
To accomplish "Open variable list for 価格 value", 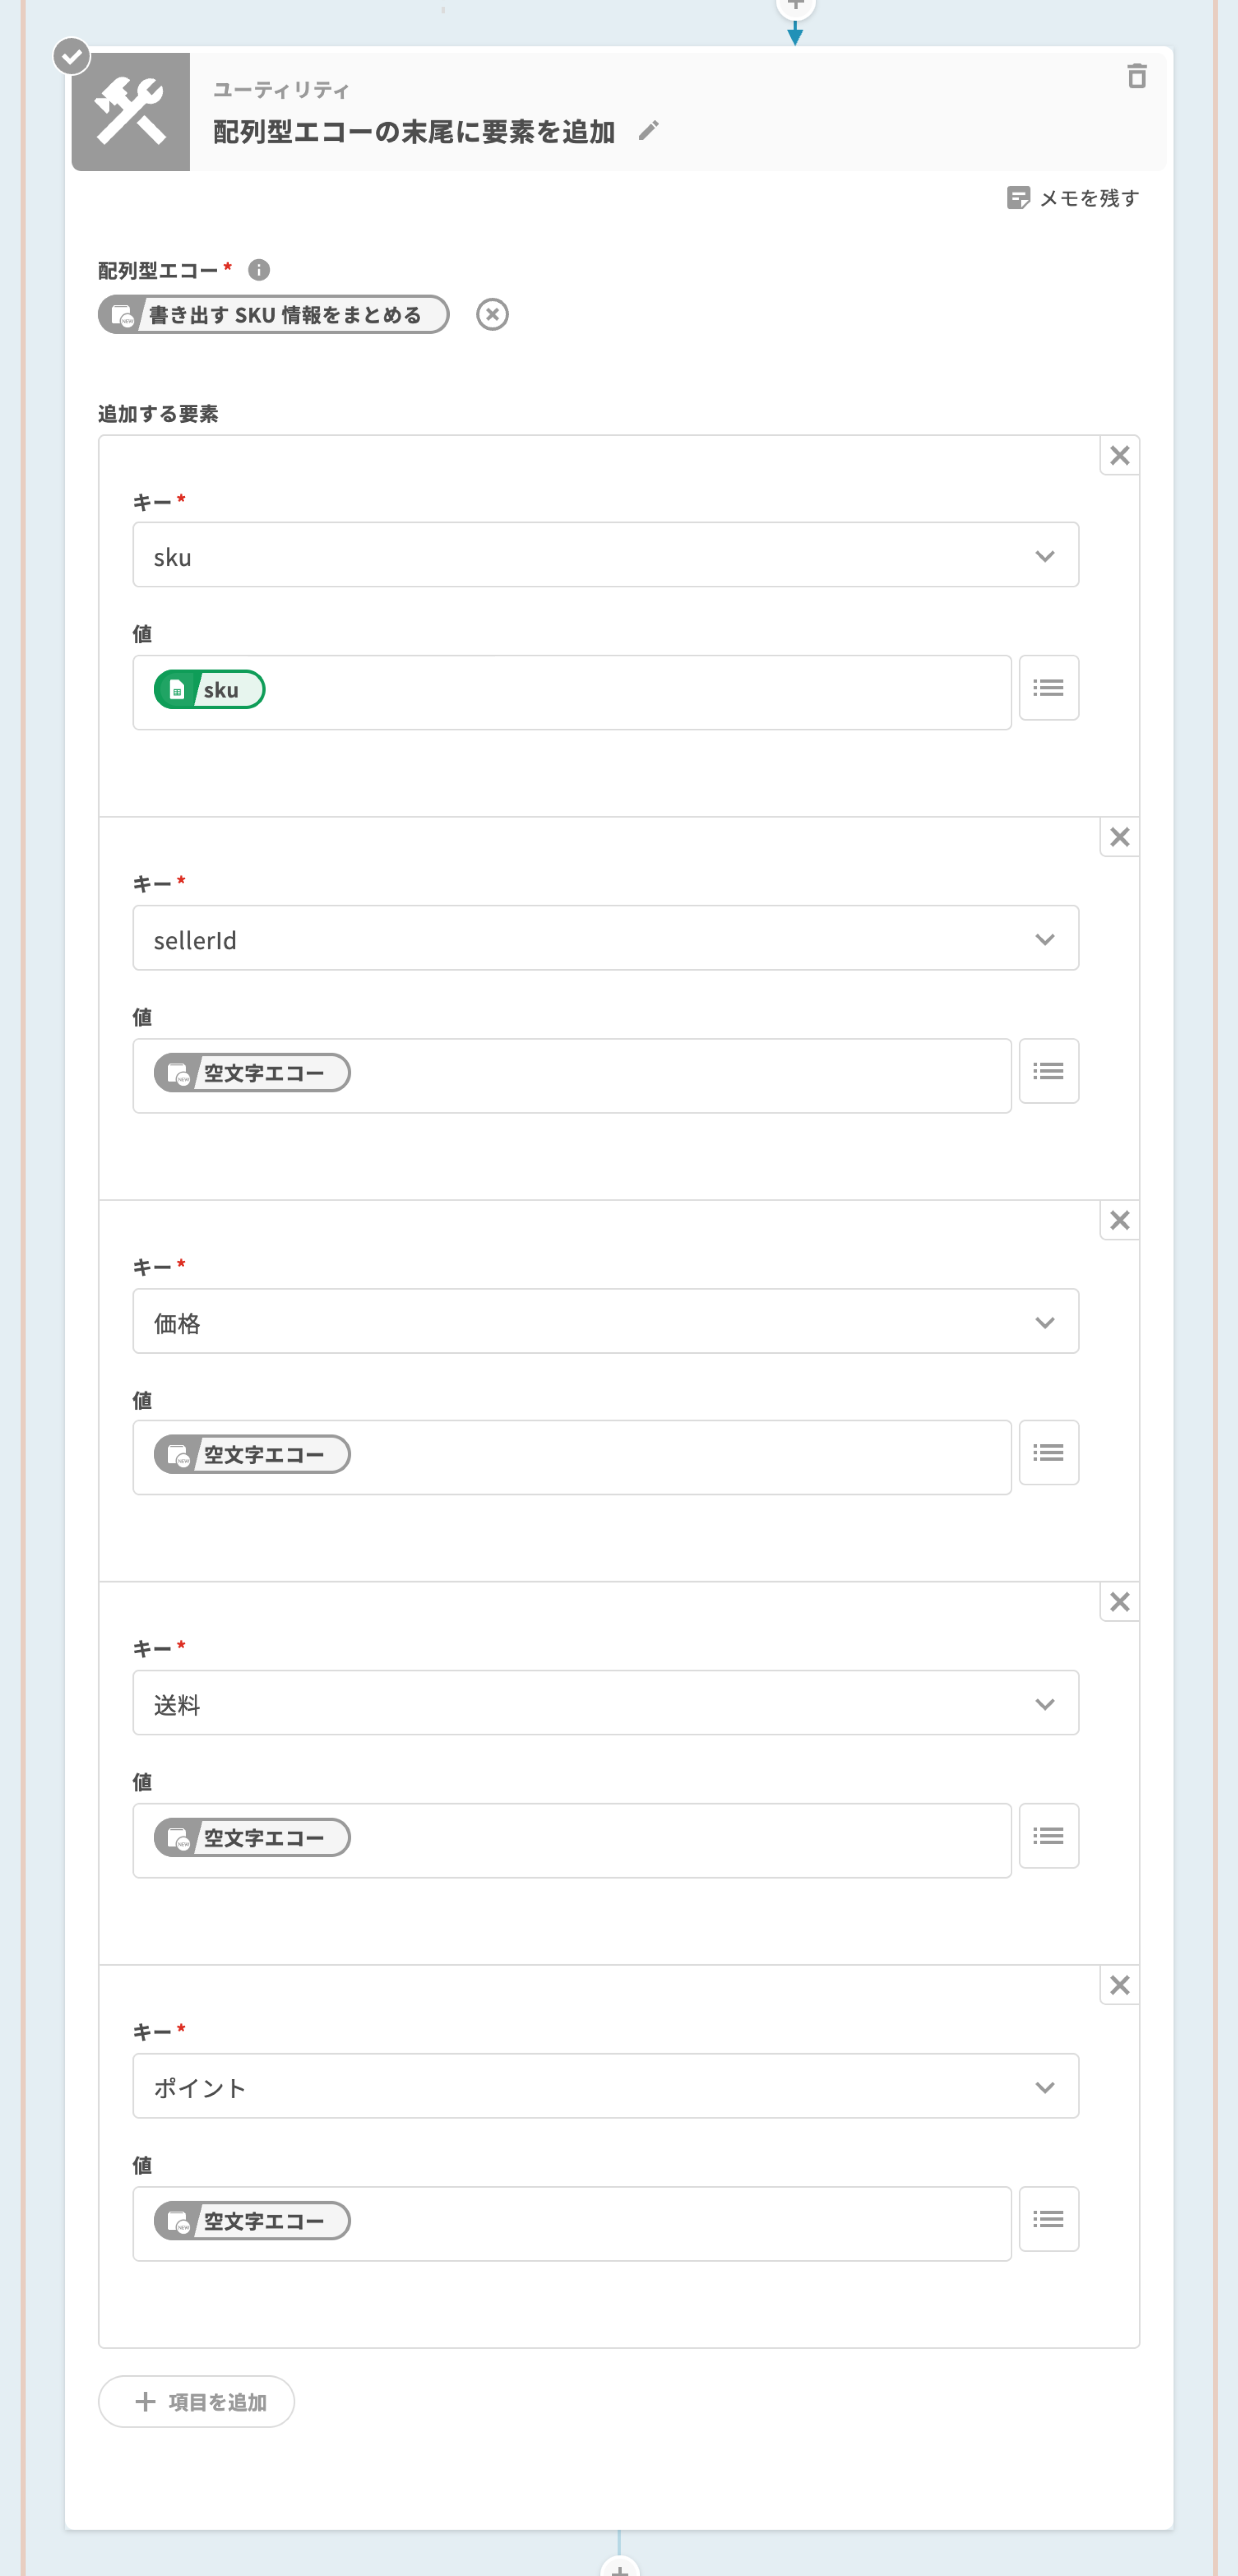I will pos(1048,1453).
